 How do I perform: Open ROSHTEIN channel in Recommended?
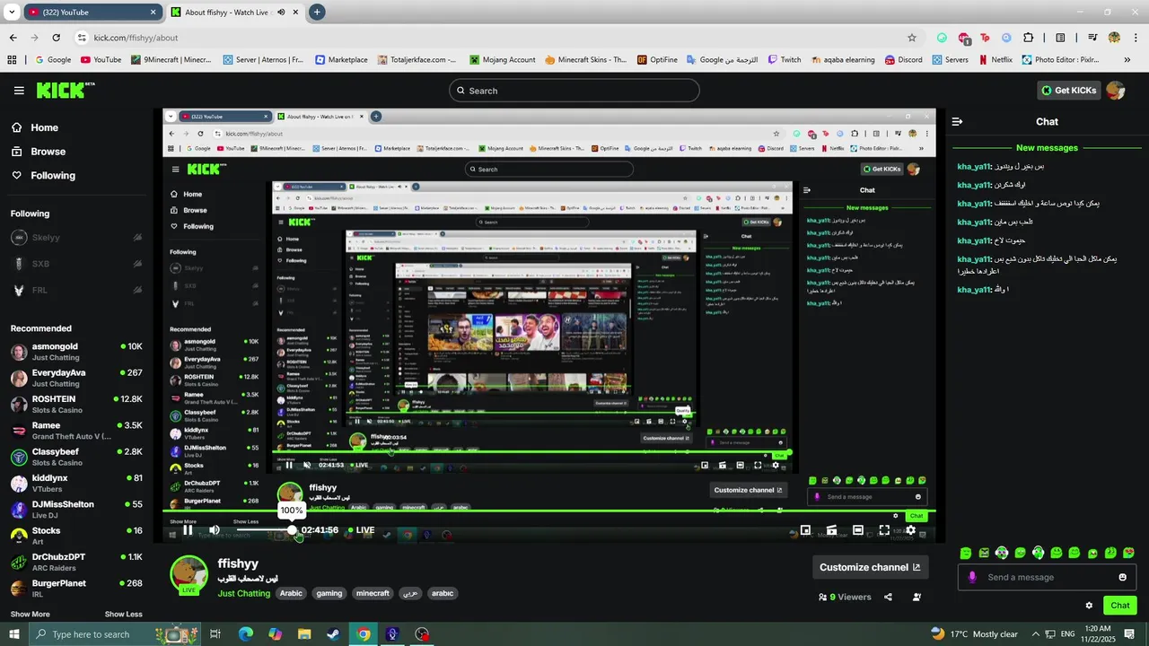[x=76, y=405]
